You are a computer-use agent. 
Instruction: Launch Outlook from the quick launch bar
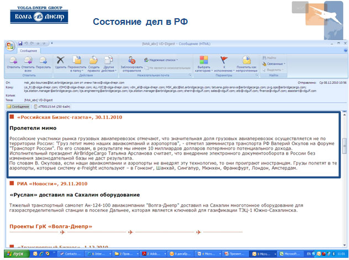35,253
